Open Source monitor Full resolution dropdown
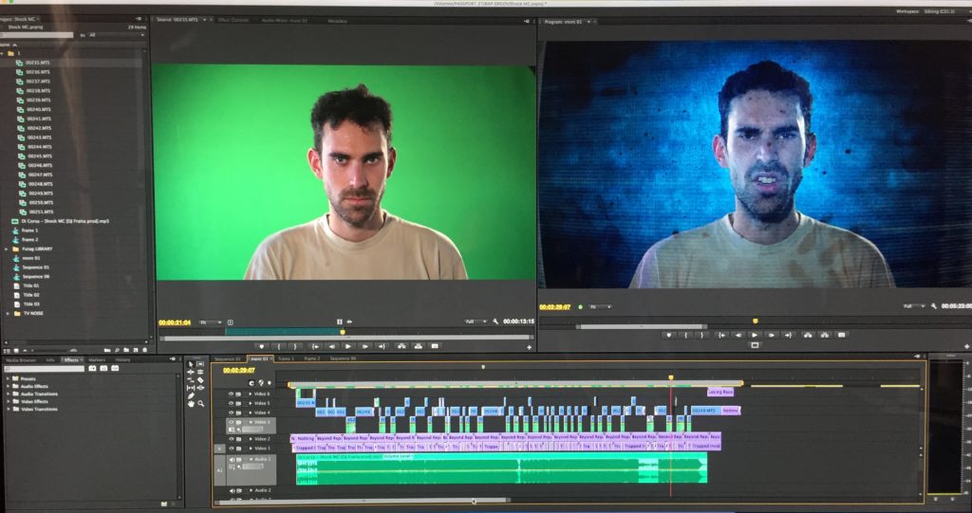 [475, 321]
